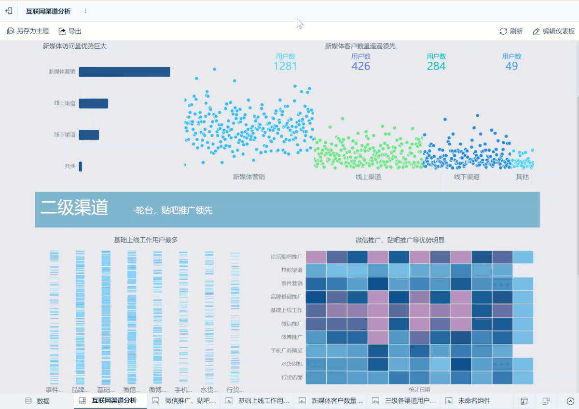Click the 线下渠道 bar in the bar chart

89,135
